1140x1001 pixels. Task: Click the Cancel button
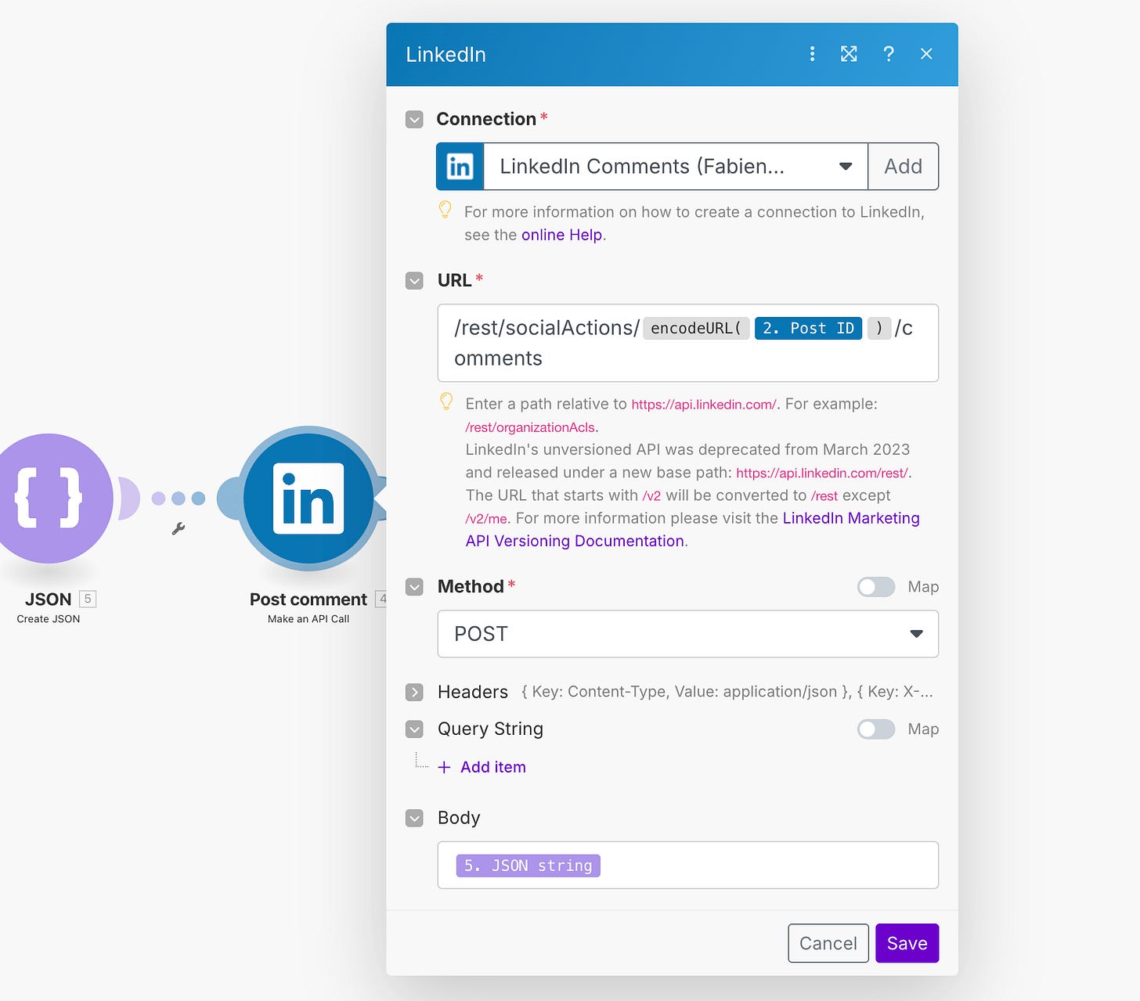[x=828, y=943]
